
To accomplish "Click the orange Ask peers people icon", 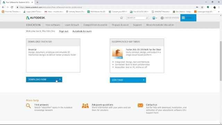I will click(x=85, y=106).
